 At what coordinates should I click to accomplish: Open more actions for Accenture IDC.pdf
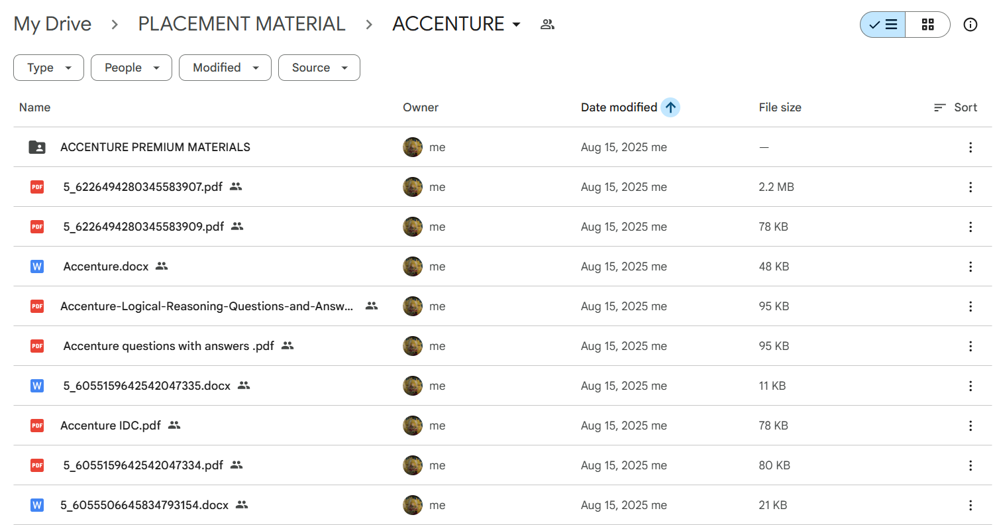click(x=970, y=426)
